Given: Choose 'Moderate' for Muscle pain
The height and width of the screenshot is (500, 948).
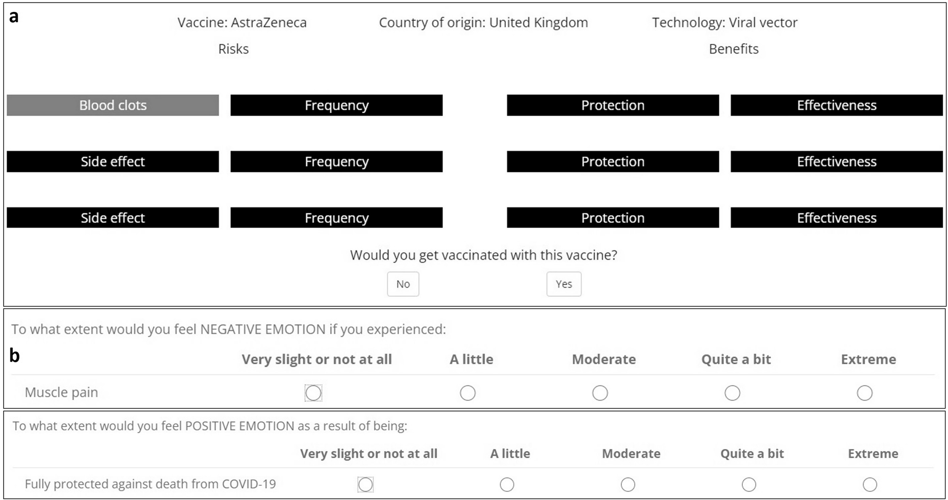Looking at the screenshot, I should coord(600,393).
